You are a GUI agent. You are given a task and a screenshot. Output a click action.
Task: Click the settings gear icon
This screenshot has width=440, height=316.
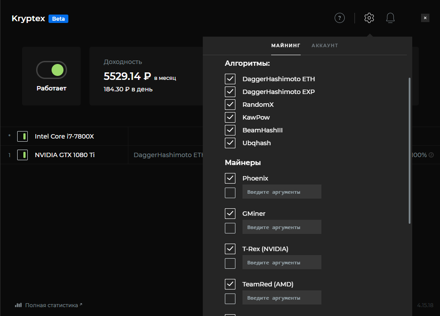pyautogui.click(x=369, y=18)
